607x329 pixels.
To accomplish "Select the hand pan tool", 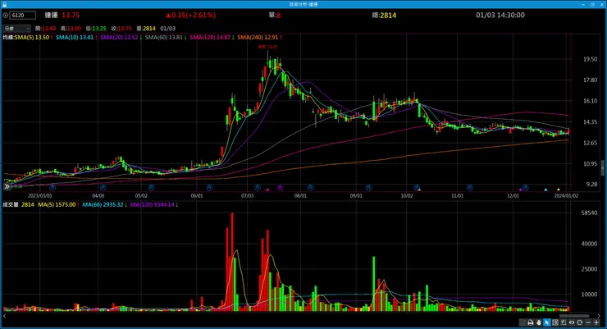I will (538, 322).
